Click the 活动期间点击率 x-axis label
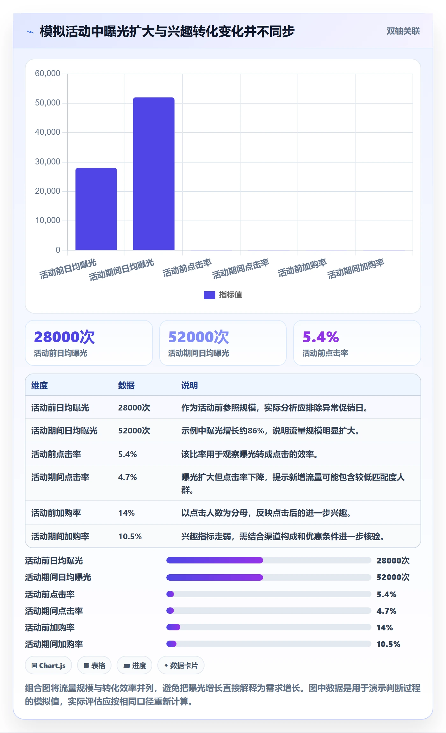446x733 pixels. tap(241, 269)
